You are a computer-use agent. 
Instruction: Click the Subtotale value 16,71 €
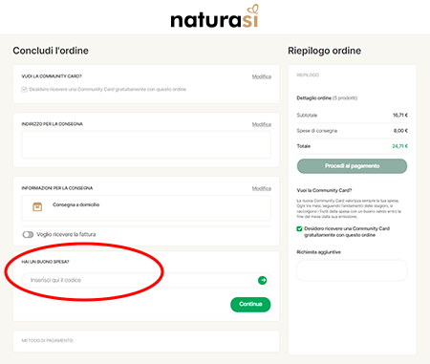pyautogui.click(x=400, y=116)
